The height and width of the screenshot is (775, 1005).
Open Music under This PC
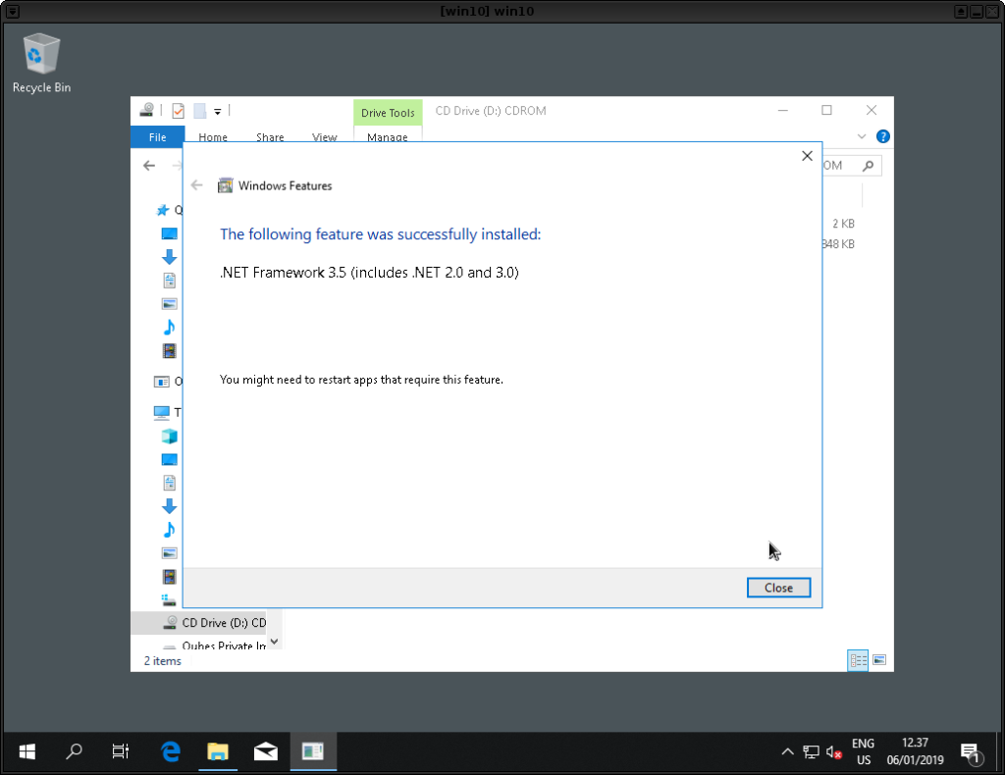169,530
